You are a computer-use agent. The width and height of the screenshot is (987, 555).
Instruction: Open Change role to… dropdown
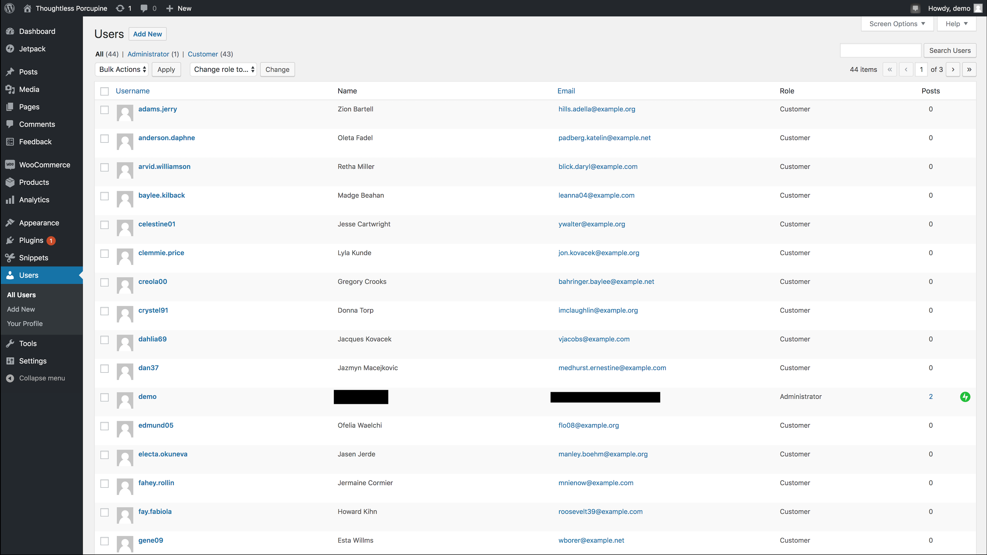[x=223, y=69]
